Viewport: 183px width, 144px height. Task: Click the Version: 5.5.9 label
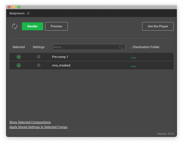click(165, 134)
